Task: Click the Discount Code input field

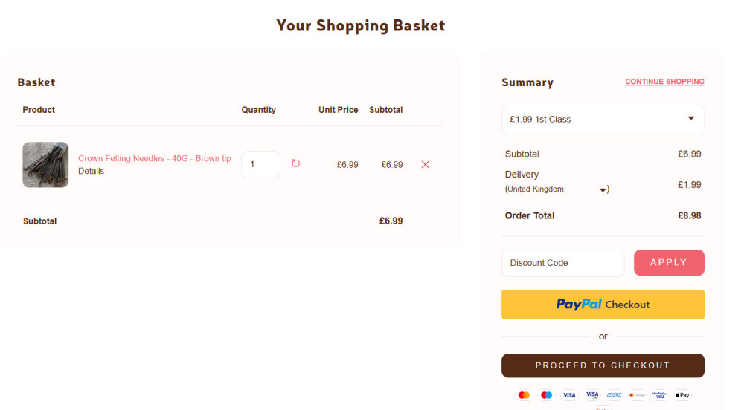Action: click(x=562, y=263)
